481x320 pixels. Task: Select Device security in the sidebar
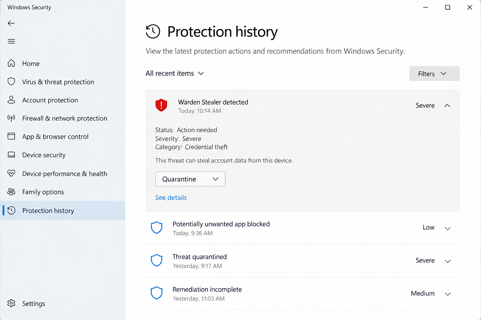[x=63, y=155]
